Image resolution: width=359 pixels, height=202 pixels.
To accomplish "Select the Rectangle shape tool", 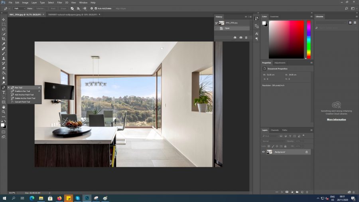I will (4, 102).
